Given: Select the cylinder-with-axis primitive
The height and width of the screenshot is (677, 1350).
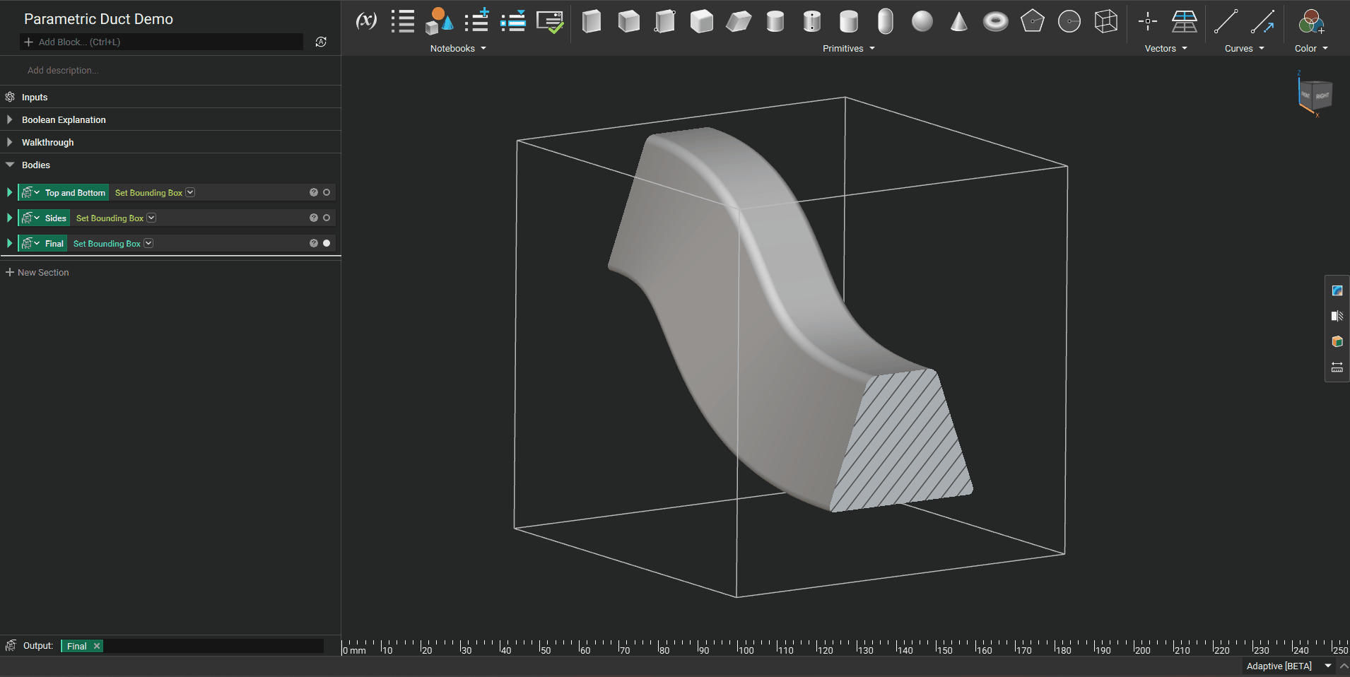Looking at the screenshot, I should click(812, 21).
